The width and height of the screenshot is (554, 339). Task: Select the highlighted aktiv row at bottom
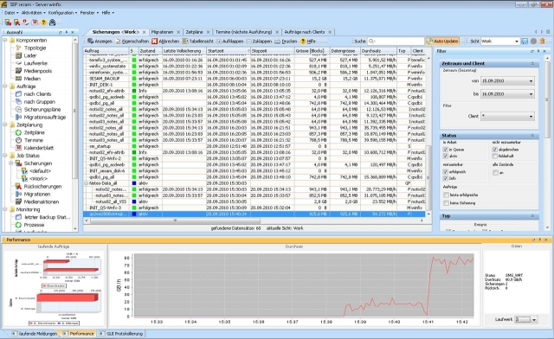tap(254, 214)
